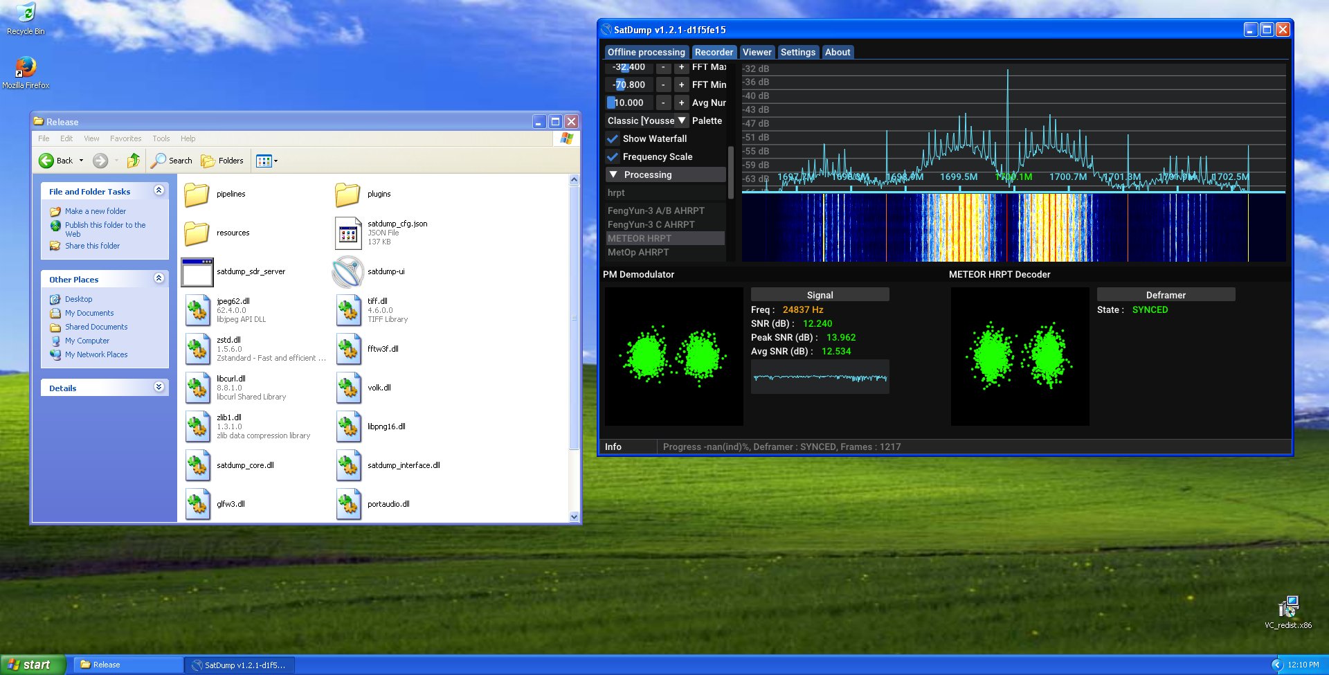This screenshot has height=675, width=1329.
Task: Click Publish this folder to the Web
Action: pos(105,229)
